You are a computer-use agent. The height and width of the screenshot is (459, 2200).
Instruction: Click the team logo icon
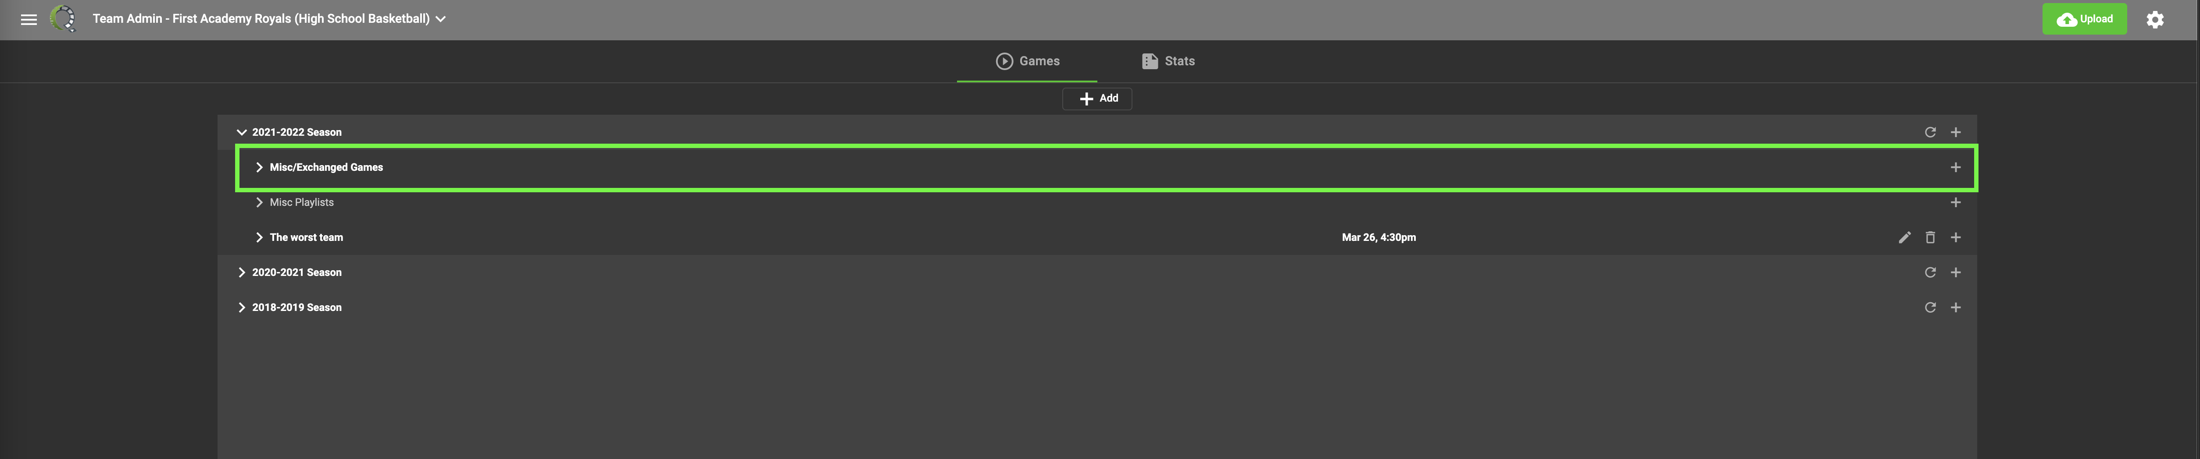[x=63, y=19]
